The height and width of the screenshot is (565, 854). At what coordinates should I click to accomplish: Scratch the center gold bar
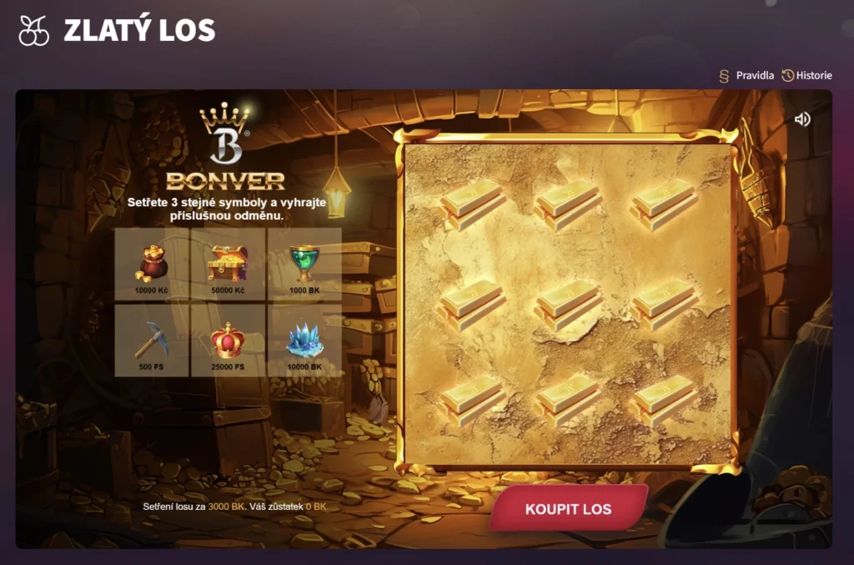click(x=567, y=305)
